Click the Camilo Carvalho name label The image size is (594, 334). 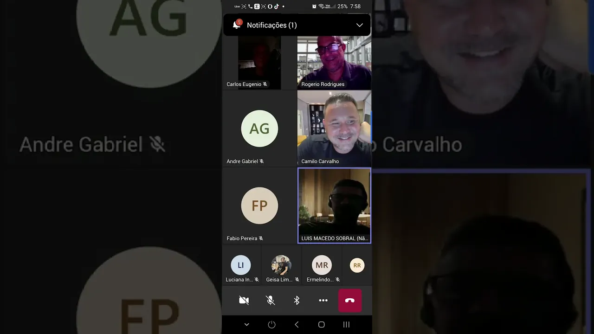[x=320, y=161]
